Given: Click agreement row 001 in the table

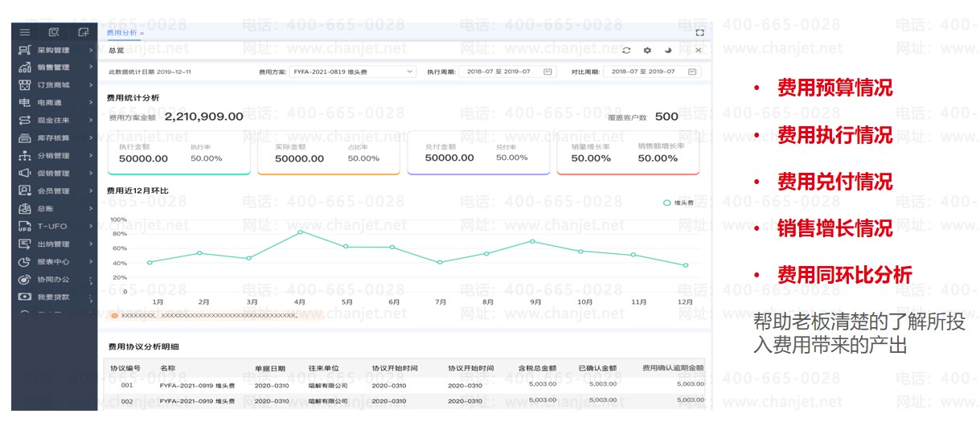Looking at the screenshot, I should click(127, 384).
